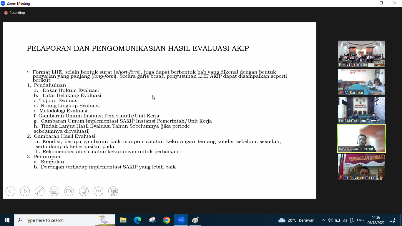
Task: Open File Explorer from the taskbar
Action: click(123, 220)
